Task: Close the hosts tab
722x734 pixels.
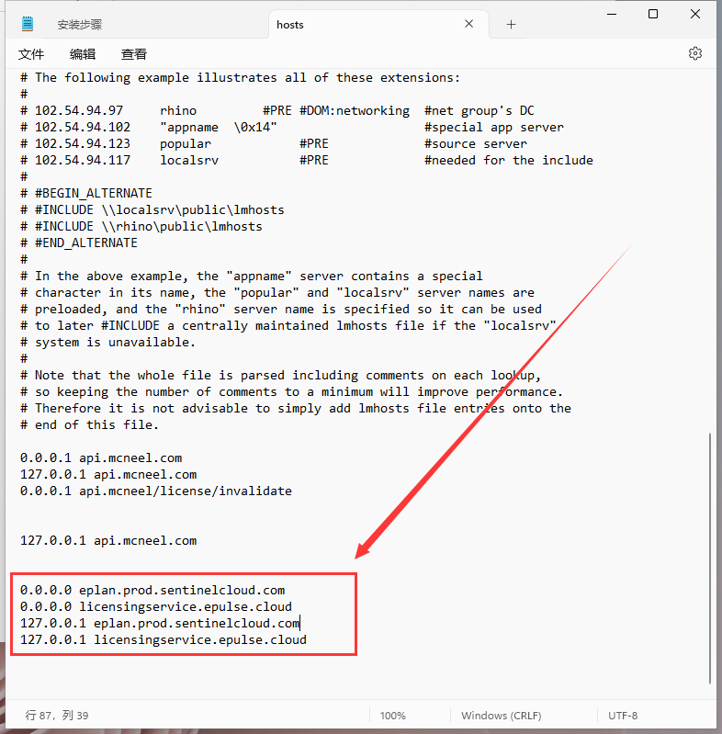Action: click(x=469, y=25)
